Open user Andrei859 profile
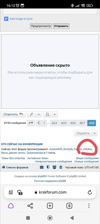Screen dimensions: 100x224 (x=56, y=149)
